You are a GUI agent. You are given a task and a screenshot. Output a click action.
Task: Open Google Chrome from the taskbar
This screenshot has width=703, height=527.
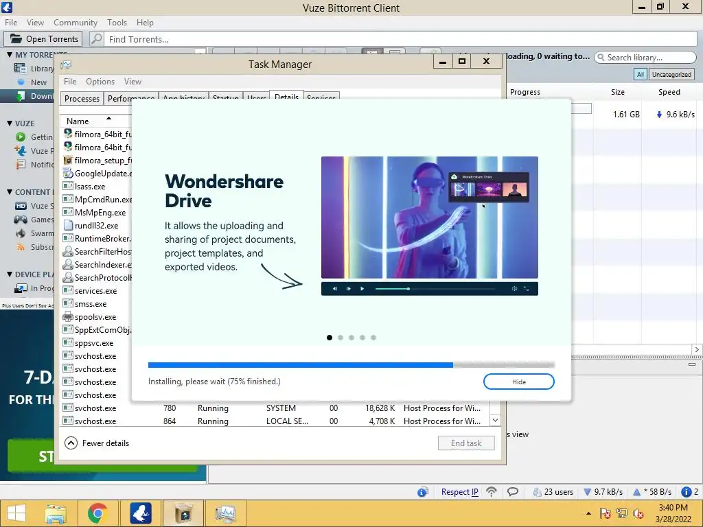click(97, 513)
